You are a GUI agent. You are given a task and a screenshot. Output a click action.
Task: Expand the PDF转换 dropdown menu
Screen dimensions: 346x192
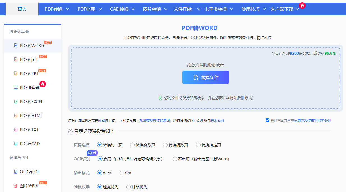pos(57,9)
